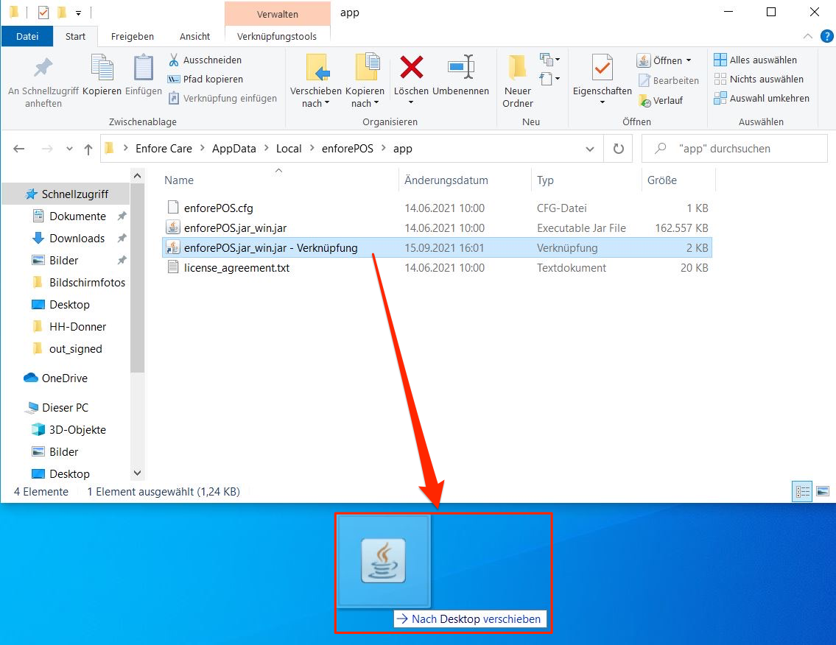The image size is (836, 645).
Task: Click AppData in the address path
Action: [x=234, y=149]
